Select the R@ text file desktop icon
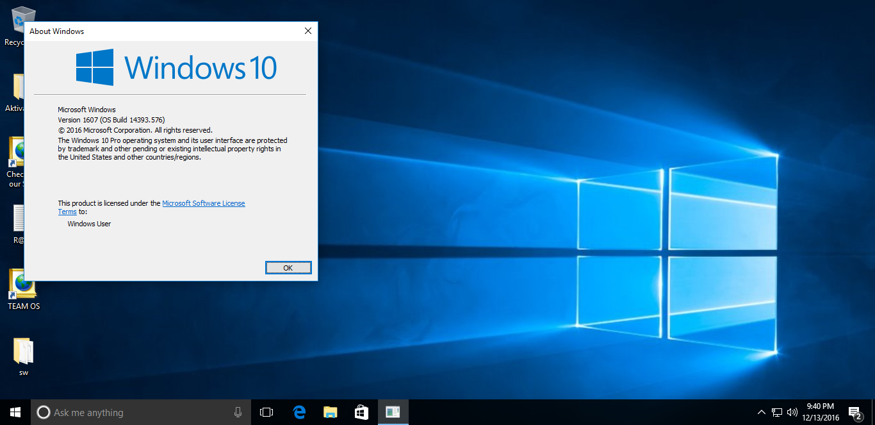The width and height of the screenshot is (875, 425). click(18, 224)
